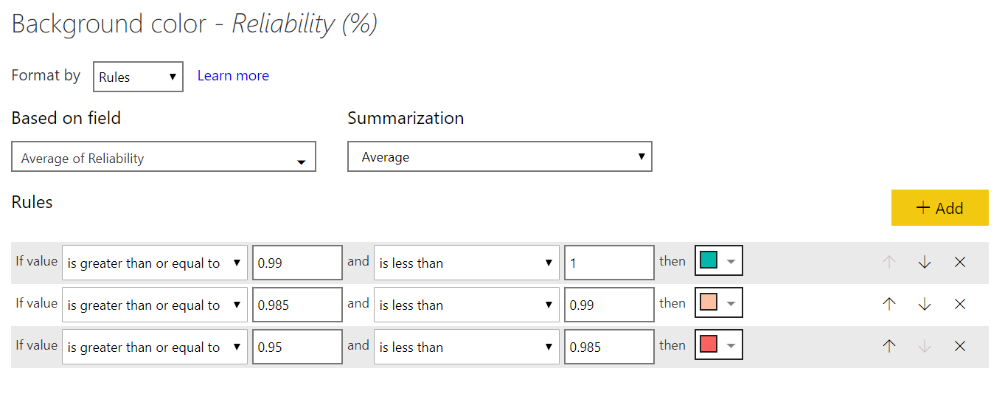Open the Learn more link

pyautogui.click(x=233, y=76)
